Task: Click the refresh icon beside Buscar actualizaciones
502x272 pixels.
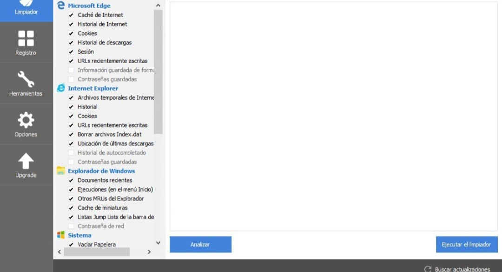Action: click(428, 269)
